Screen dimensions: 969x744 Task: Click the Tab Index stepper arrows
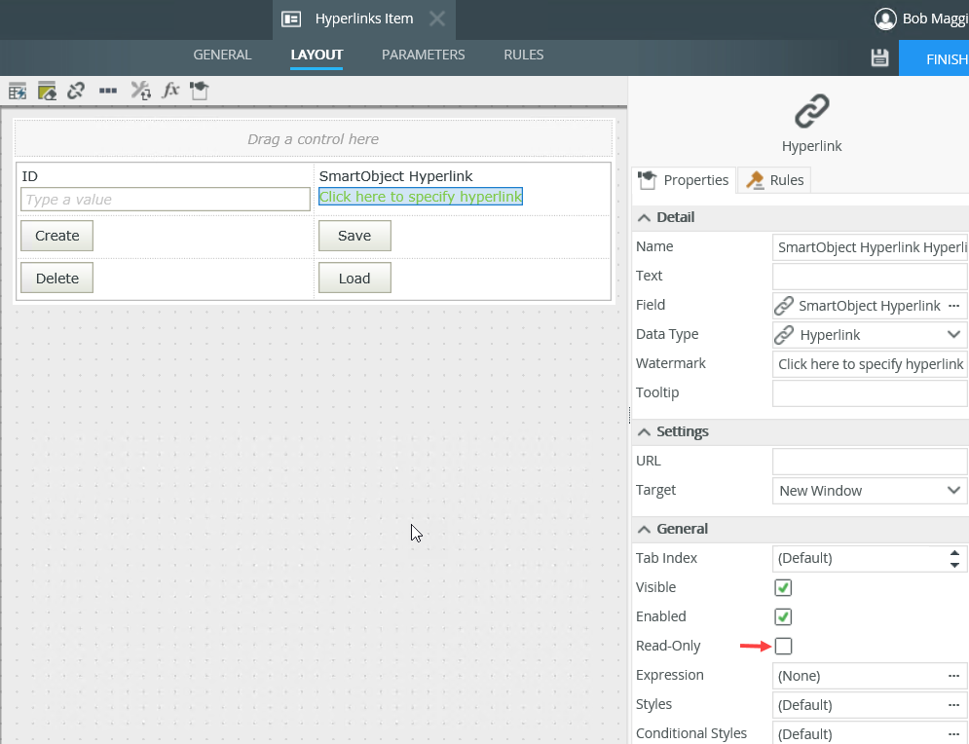coord(954,558)
